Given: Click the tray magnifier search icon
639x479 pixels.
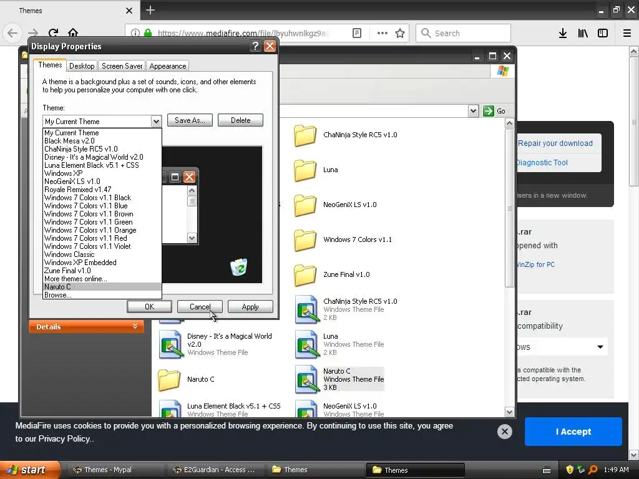Looking at the screenshot, I should (x=593, y=470).
